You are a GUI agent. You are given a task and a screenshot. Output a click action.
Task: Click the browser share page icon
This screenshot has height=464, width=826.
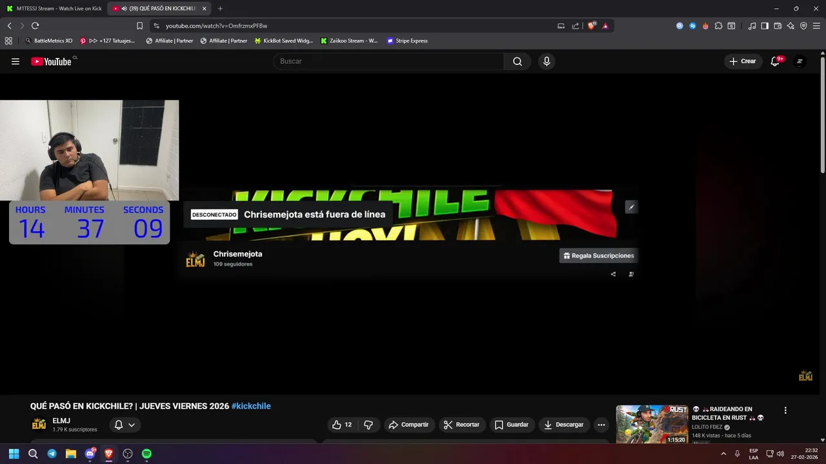tap(576, 26)
